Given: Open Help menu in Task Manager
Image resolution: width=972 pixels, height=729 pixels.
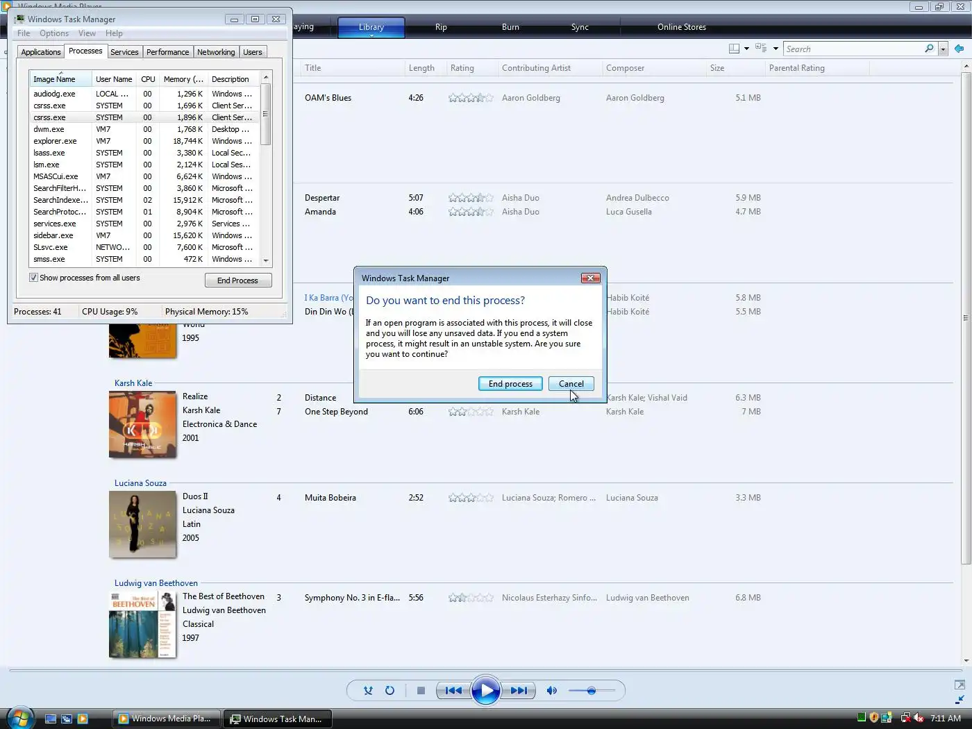Looking at the screenshot, I should point(114,33).
